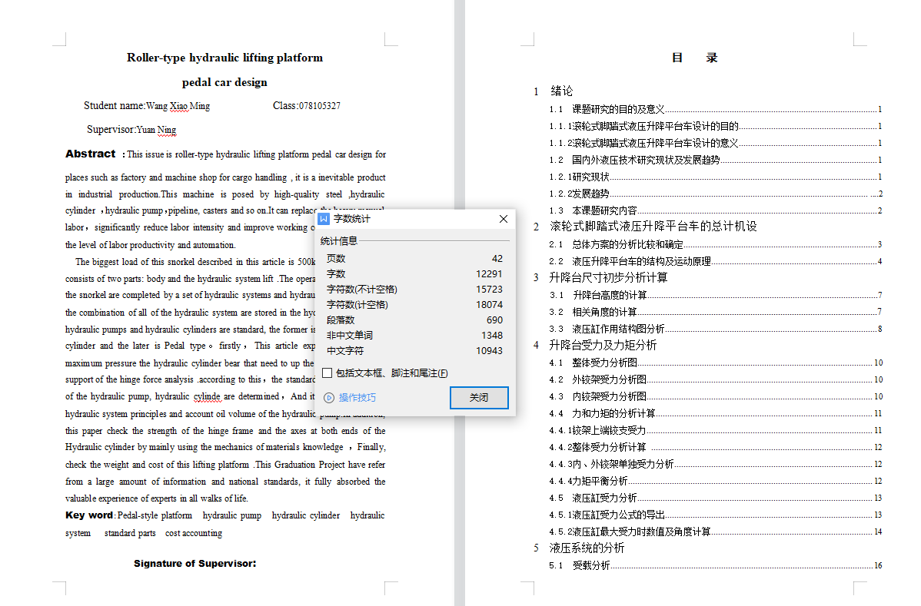This screenshot has height=606, width=921.
Task: Open TOC entry 2.1 总体方案的分析比较和确定
Action: point(627,244)
